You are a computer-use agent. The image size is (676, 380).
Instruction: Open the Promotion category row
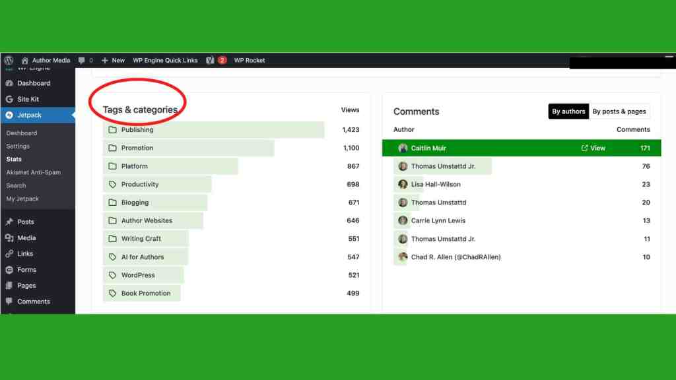pyautogui.click(x=232, y=148)
